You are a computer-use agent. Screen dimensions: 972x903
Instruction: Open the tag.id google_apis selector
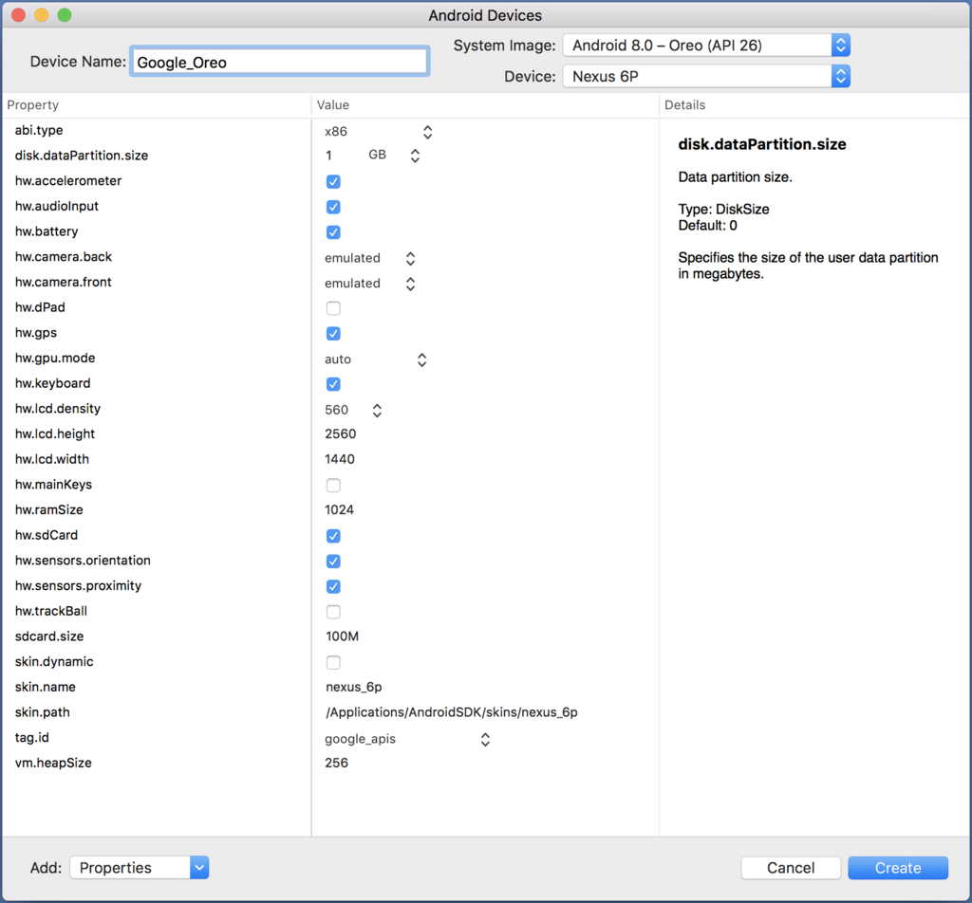tap(407, 739)
